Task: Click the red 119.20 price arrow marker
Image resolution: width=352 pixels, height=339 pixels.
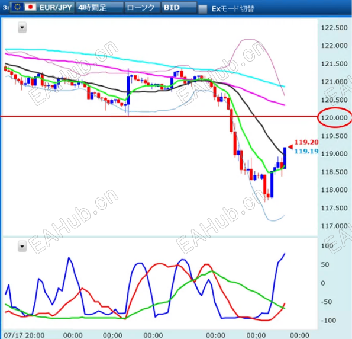Action: pos(290,147)
